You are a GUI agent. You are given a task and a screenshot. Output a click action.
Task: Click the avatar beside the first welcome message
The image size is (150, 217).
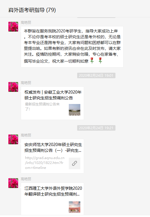[x=13, y=27]
